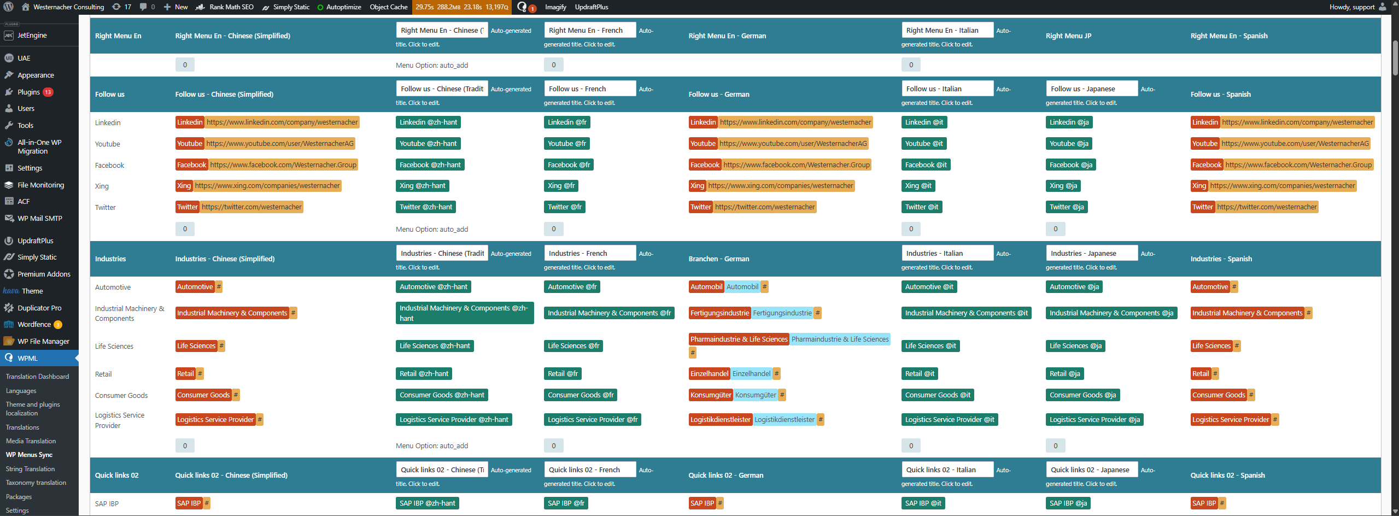Open the Packages submenu item
1399x516 pixels.
tap(19, 497)
